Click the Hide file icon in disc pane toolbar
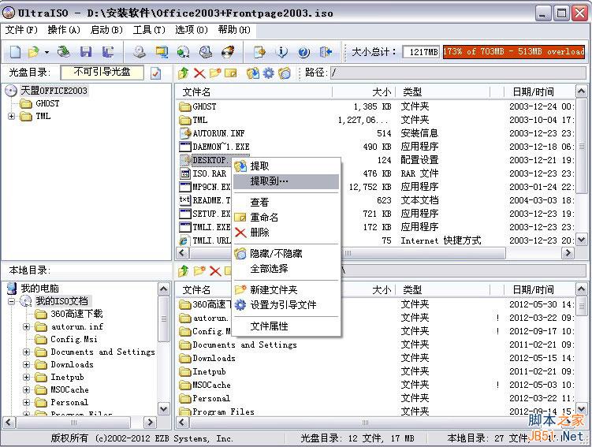The image size is (592, 447). (x=285, y=73)
